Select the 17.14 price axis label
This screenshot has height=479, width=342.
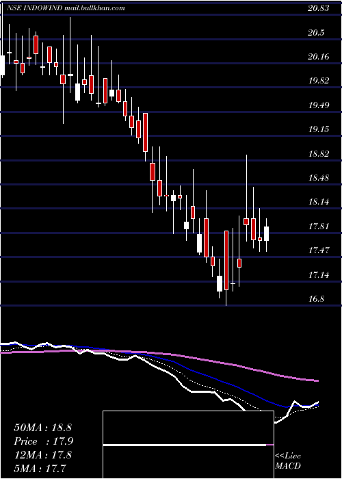point(319,275)
